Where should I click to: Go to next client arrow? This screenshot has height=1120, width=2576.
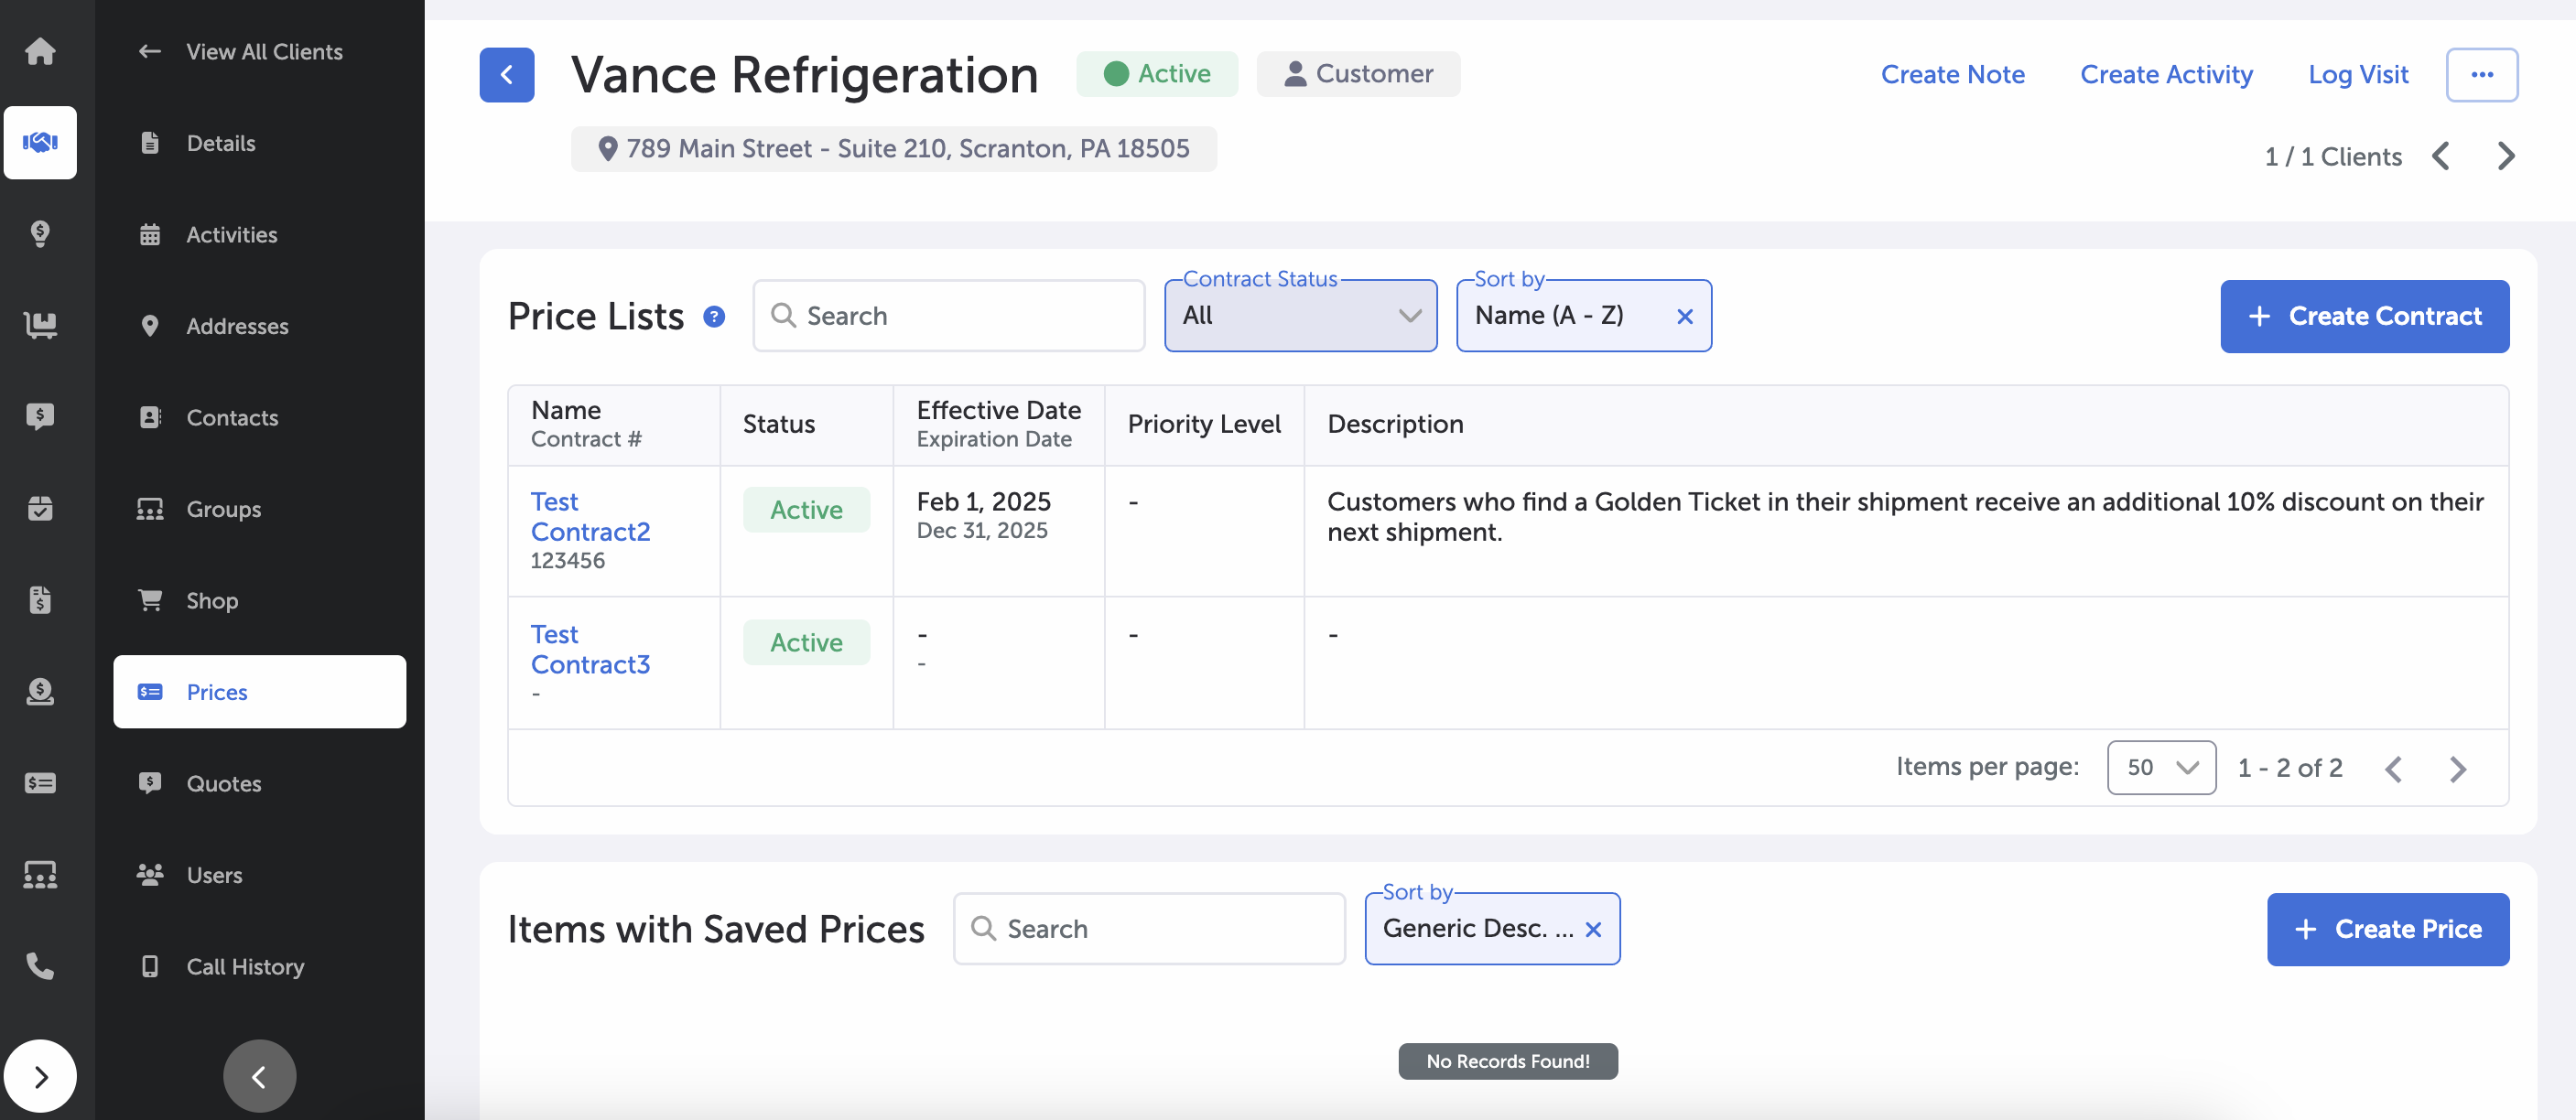(x=2506, y=157)
